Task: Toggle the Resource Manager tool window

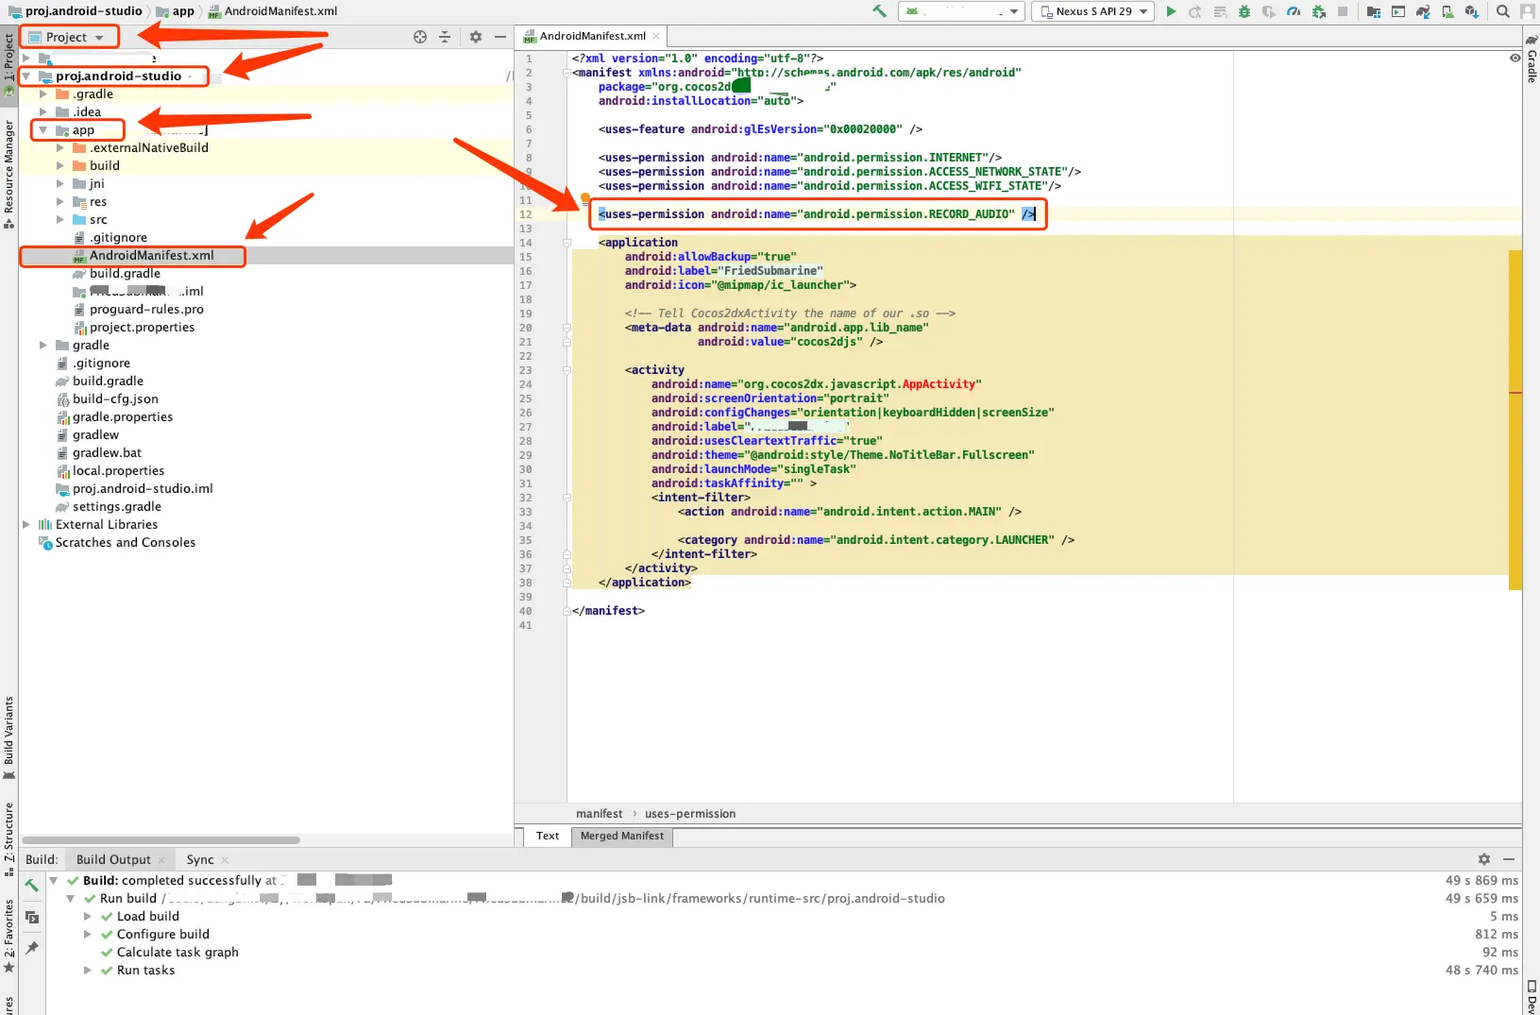Action: coord(9,174)
